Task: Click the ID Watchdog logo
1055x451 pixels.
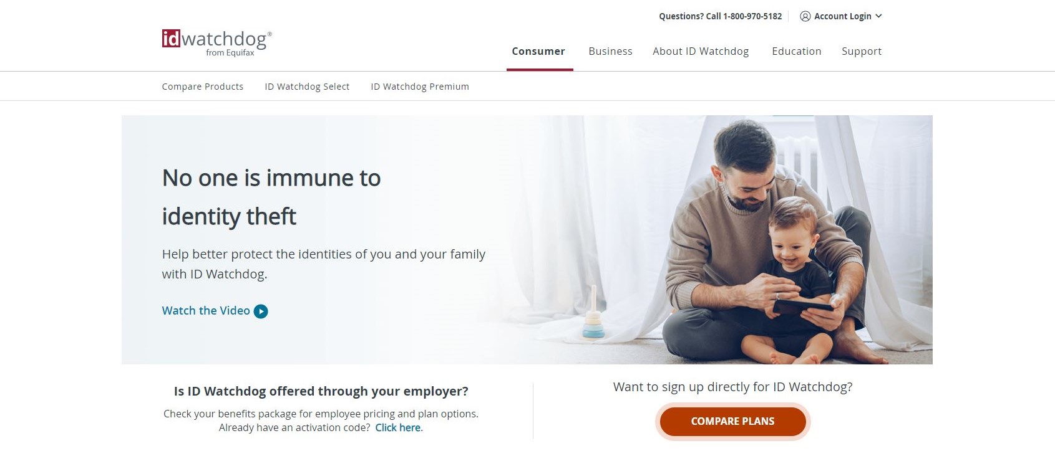Action: coord(216,42)
